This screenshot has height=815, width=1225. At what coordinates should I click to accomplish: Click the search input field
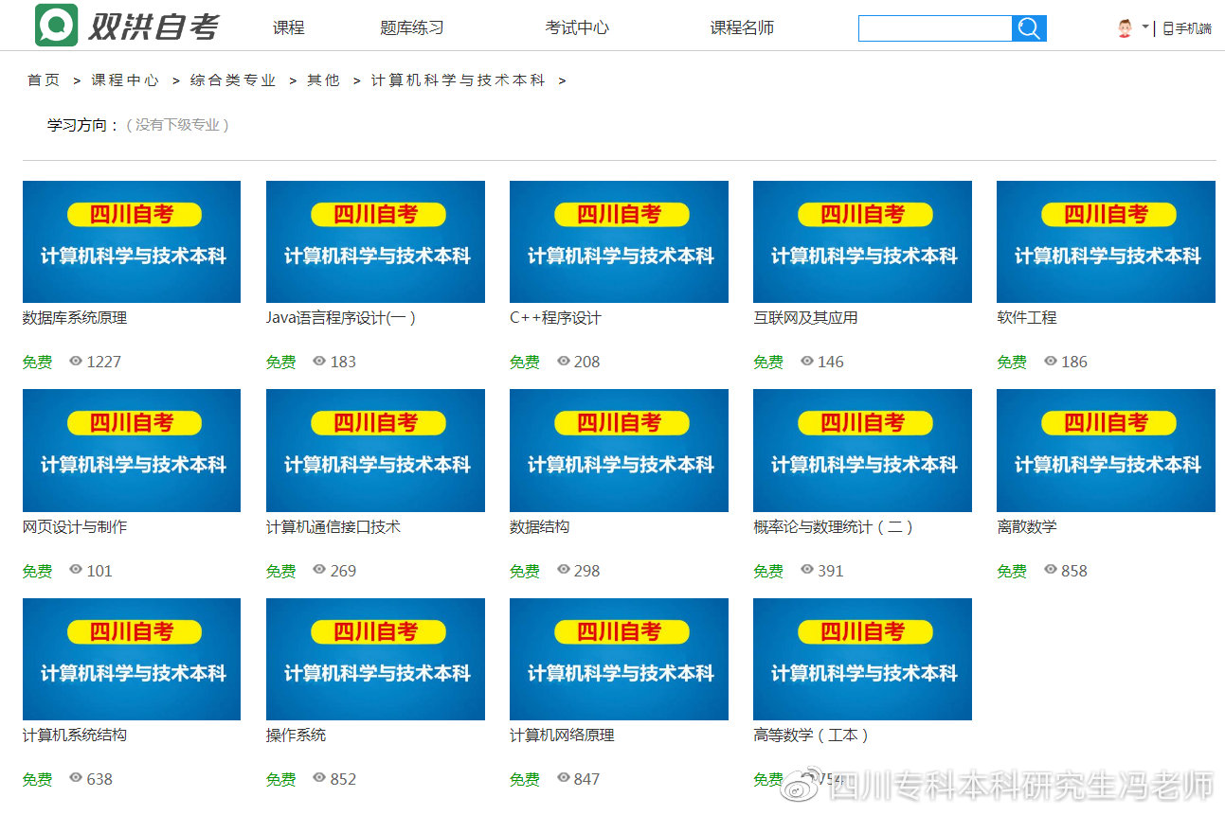[x=933, y=28]
